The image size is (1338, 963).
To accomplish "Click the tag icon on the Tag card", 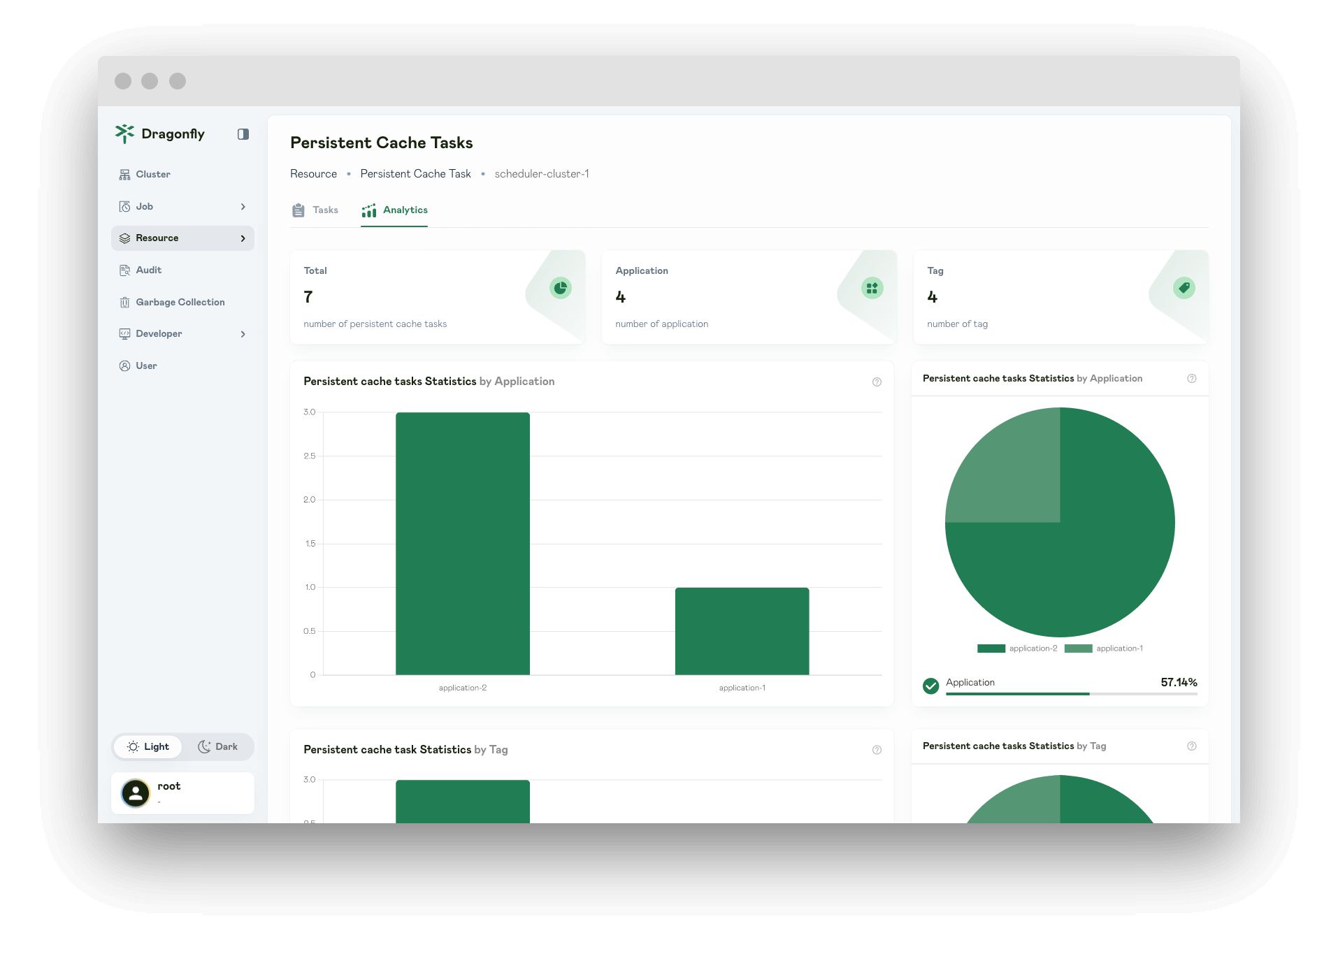I will [1184, 287].
